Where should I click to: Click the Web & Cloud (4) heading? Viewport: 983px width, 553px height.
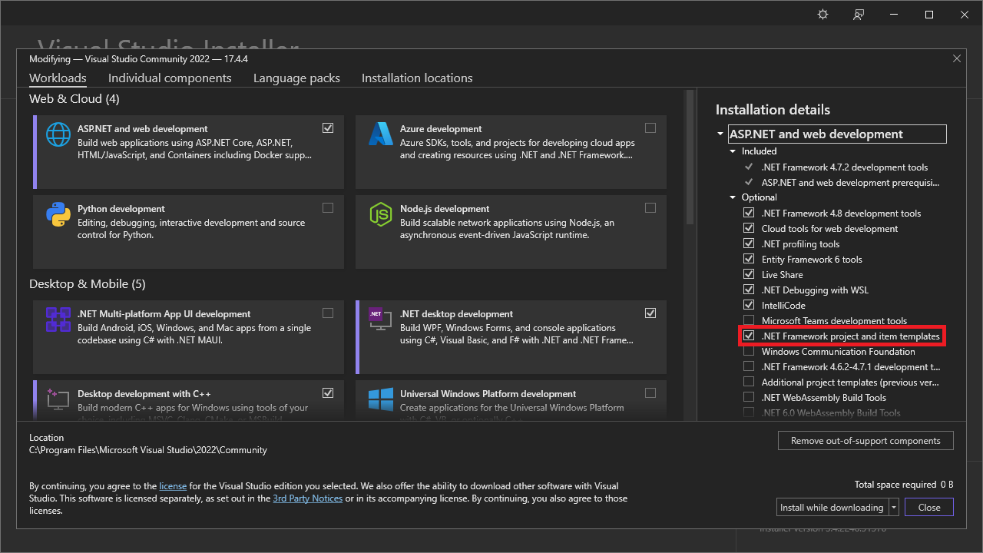(74, 99)
